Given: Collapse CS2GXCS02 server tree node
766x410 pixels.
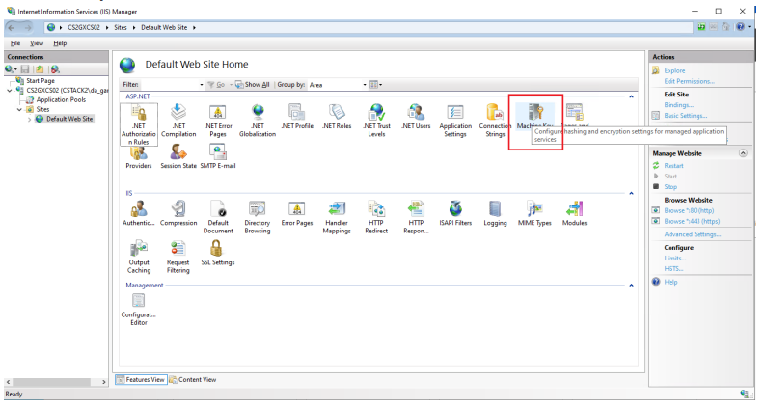Looking at the screenshot, I should tap(10, 91).
